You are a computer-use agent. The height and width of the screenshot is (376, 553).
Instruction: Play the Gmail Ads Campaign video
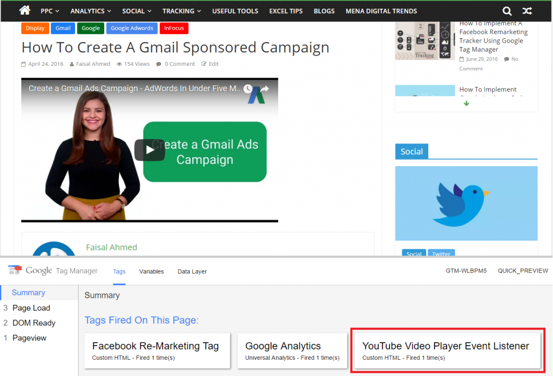click(150, 150)
